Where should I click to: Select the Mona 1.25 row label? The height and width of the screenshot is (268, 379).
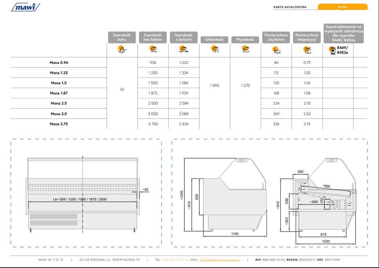tap(59, 73)
